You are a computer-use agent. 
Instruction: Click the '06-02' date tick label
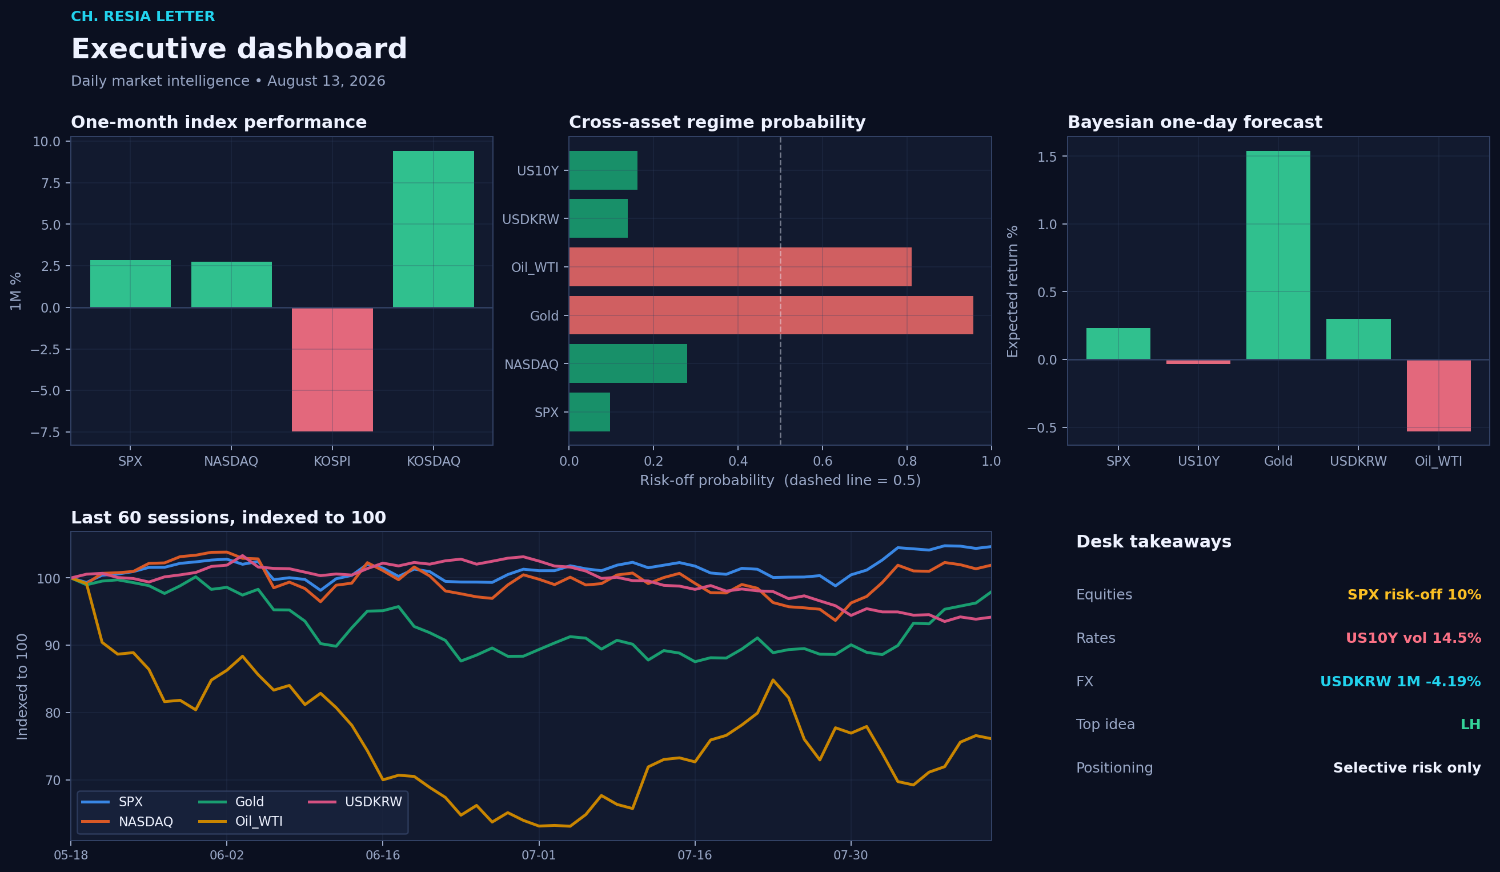(227, 855)
